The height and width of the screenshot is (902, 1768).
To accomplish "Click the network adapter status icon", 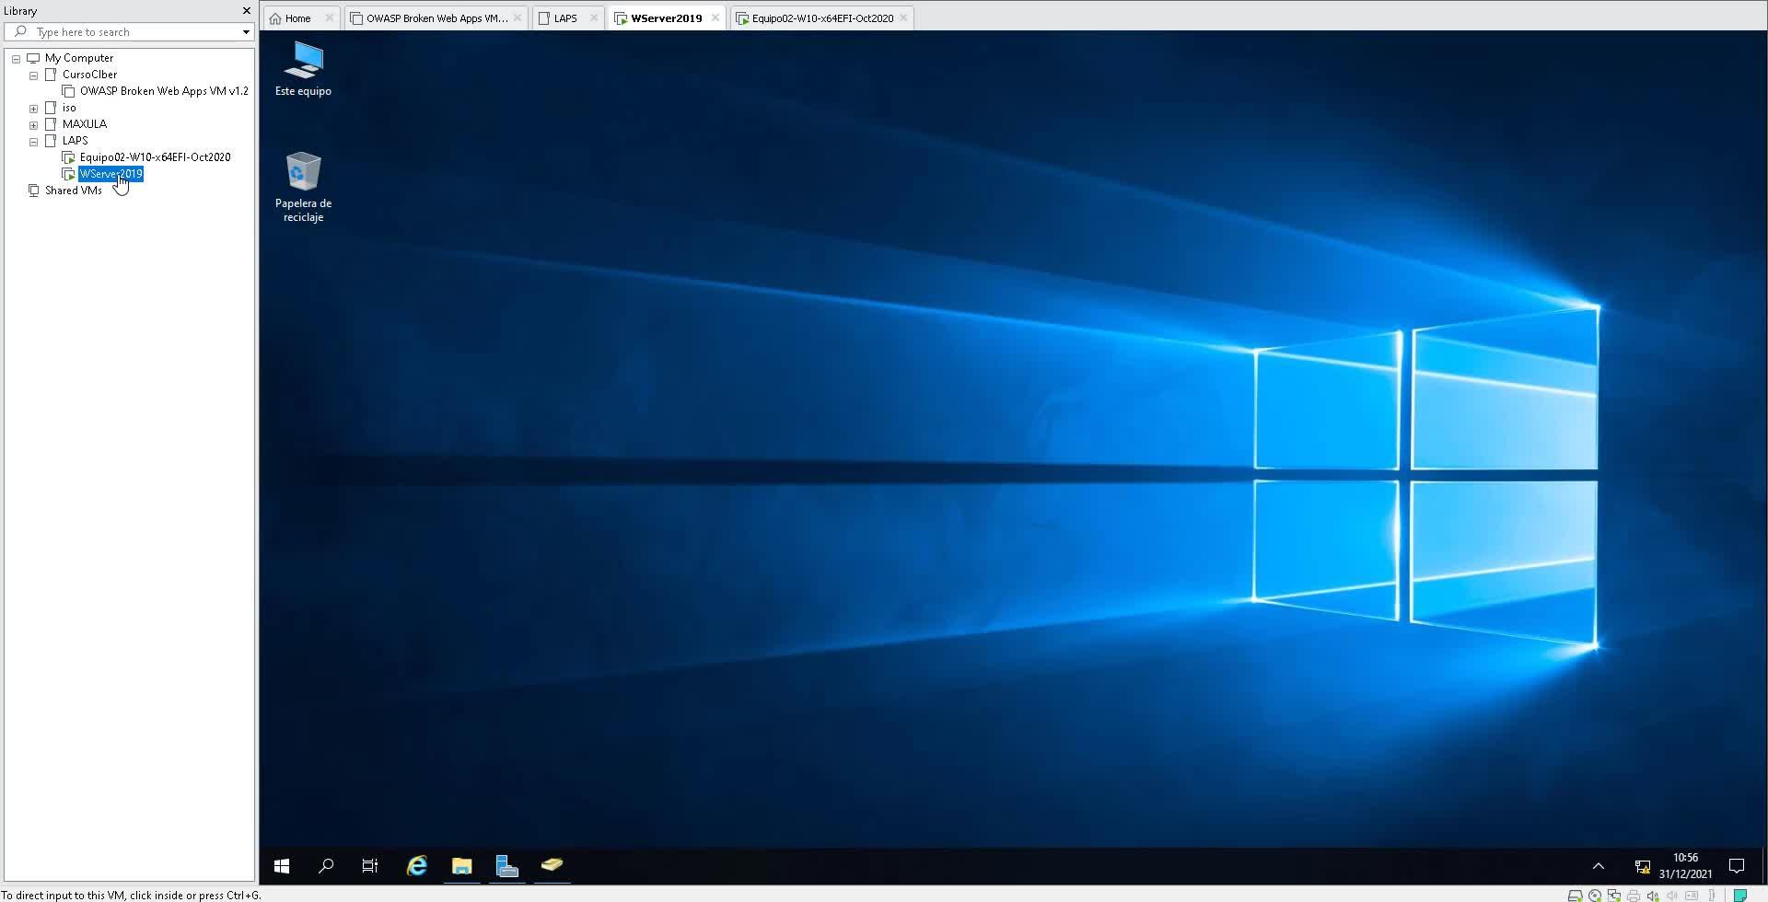I will [1614, 895].
